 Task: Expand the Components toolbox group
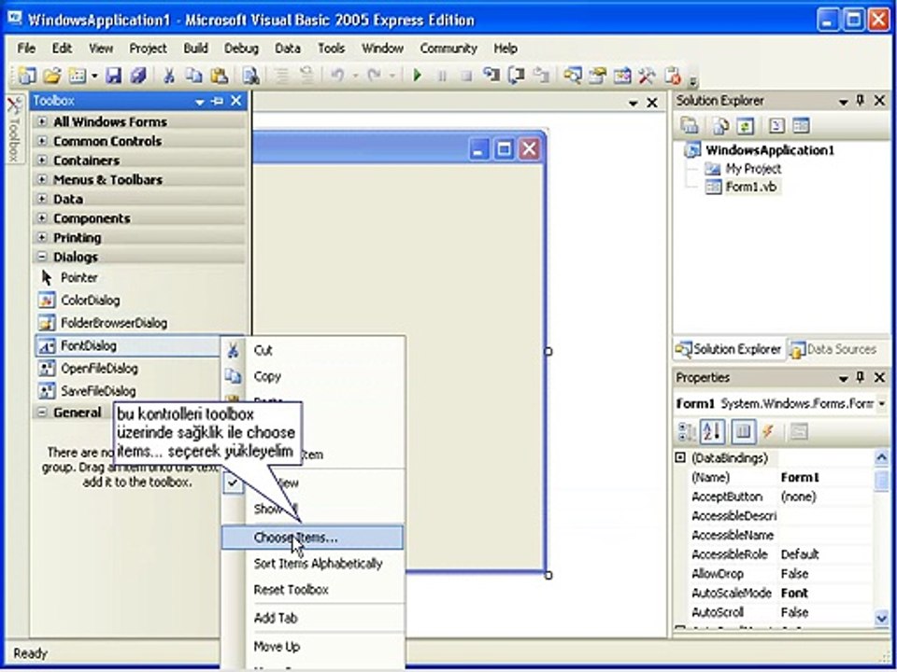tap(42, 218)
